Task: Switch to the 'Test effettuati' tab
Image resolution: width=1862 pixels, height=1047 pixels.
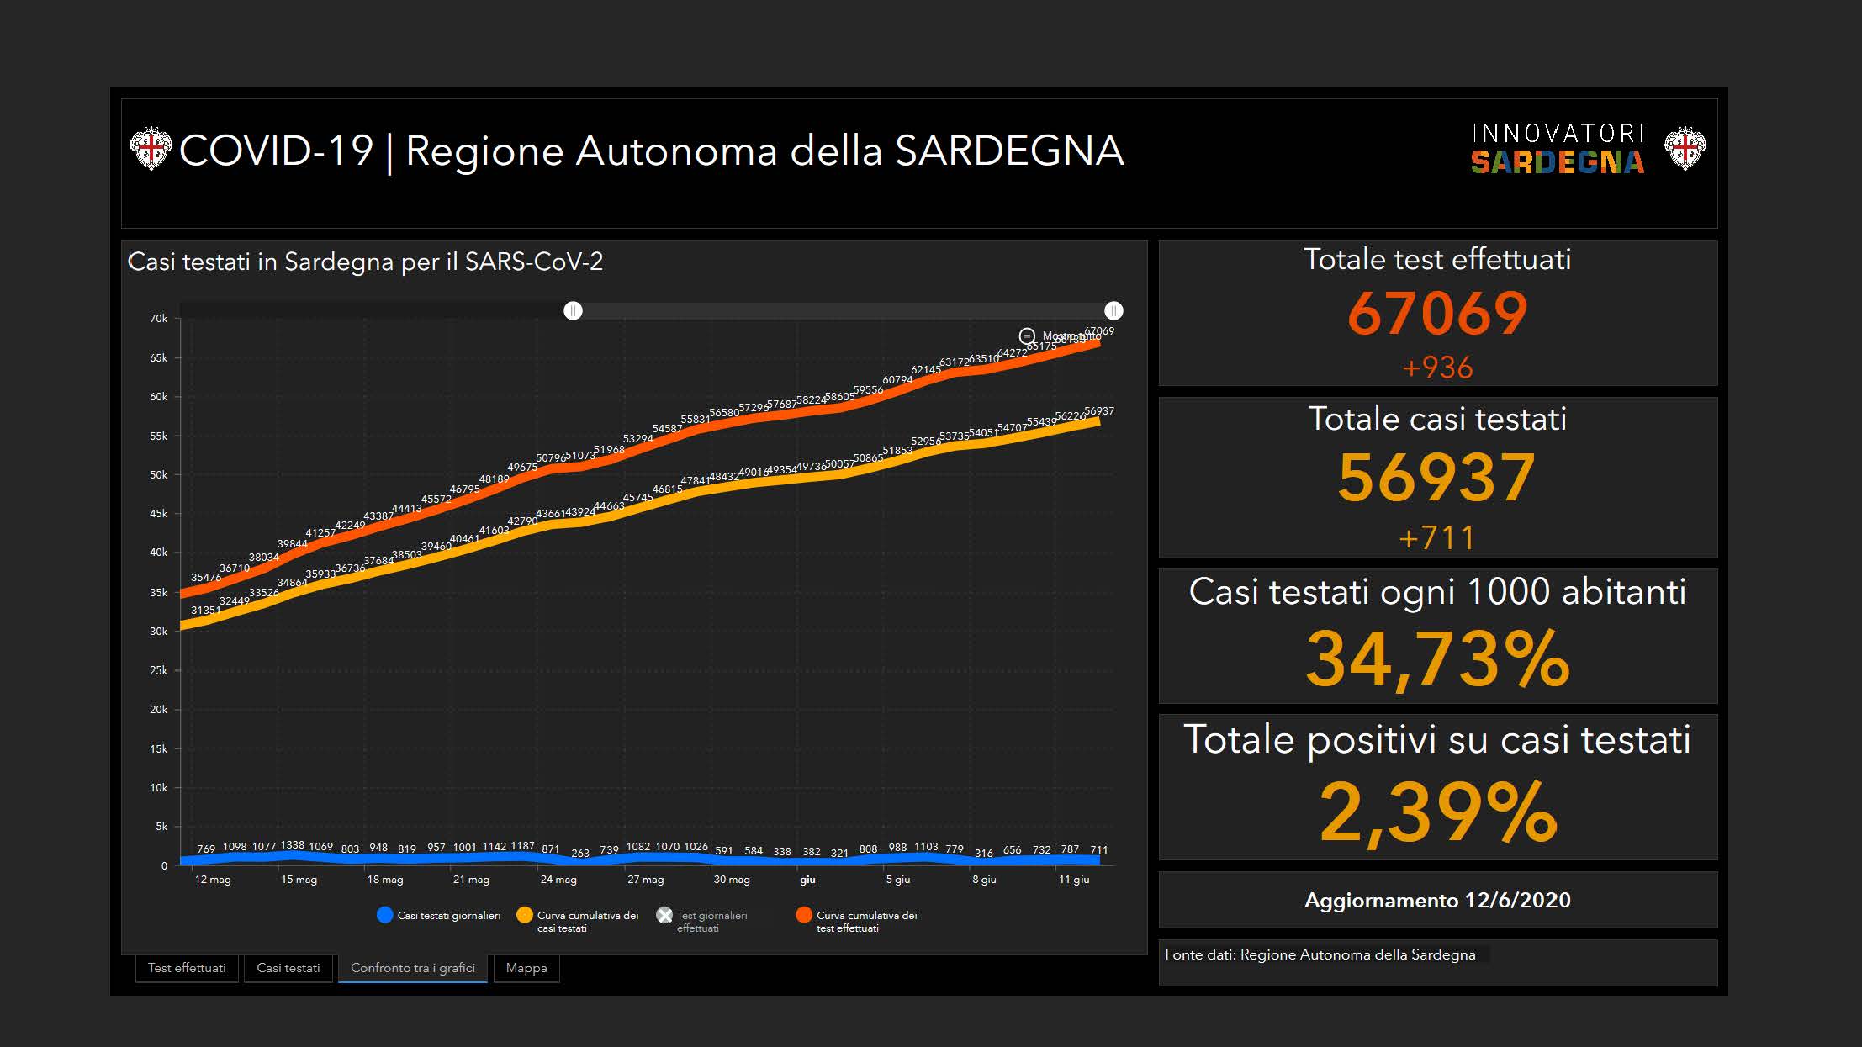Action: (x=187, y=968)
